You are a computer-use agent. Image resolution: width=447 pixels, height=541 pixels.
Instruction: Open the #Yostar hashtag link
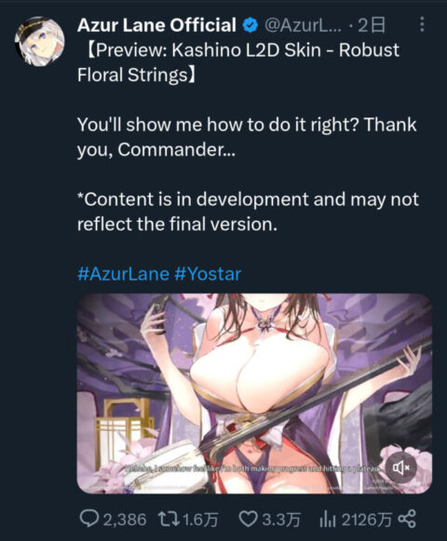[208, 274]
